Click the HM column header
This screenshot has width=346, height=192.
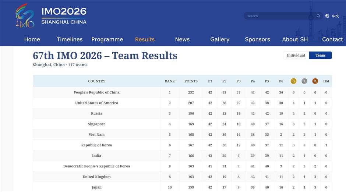(326, 81)
